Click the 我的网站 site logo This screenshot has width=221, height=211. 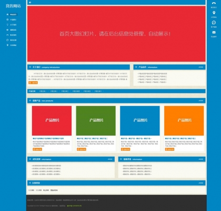(x=13, y=6)
